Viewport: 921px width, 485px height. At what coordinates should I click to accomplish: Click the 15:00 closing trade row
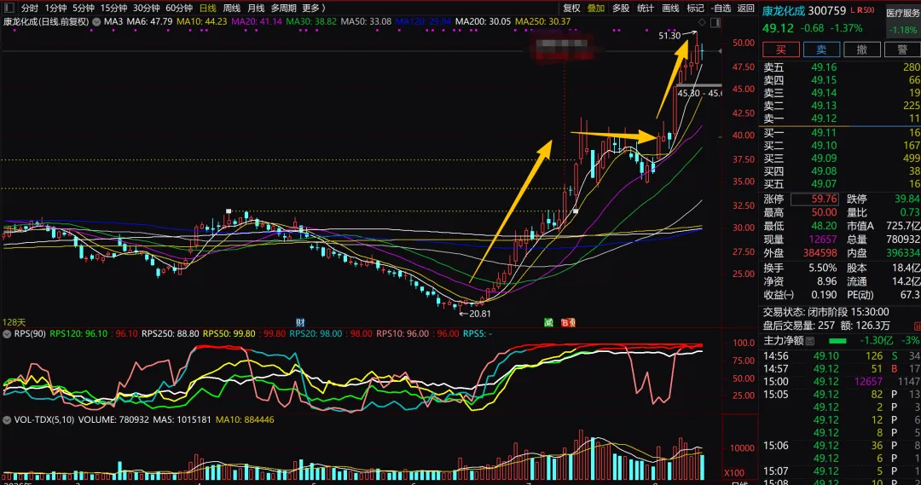[841, 382]
